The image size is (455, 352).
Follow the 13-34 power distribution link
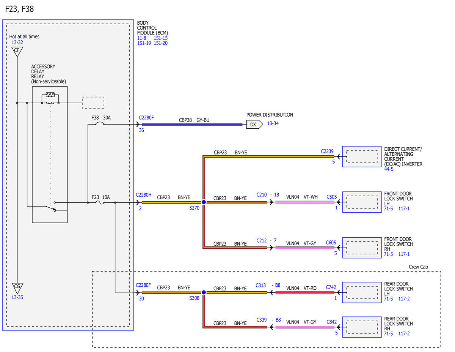coord(273,123)
